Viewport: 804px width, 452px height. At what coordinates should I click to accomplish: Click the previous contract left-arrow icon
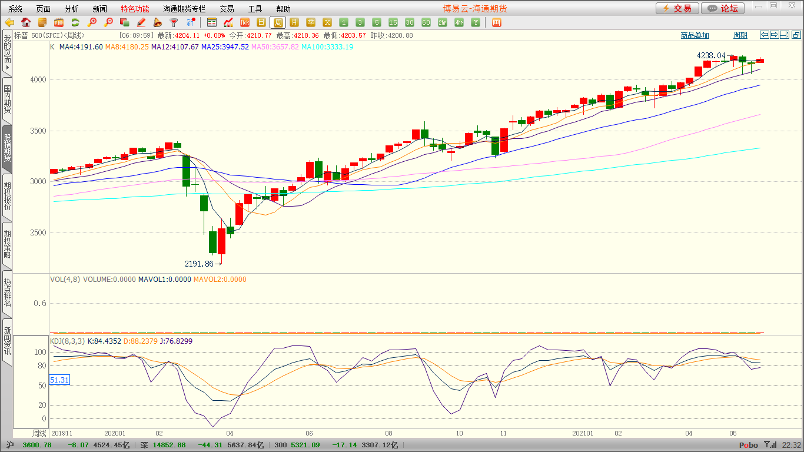(765, 35)
